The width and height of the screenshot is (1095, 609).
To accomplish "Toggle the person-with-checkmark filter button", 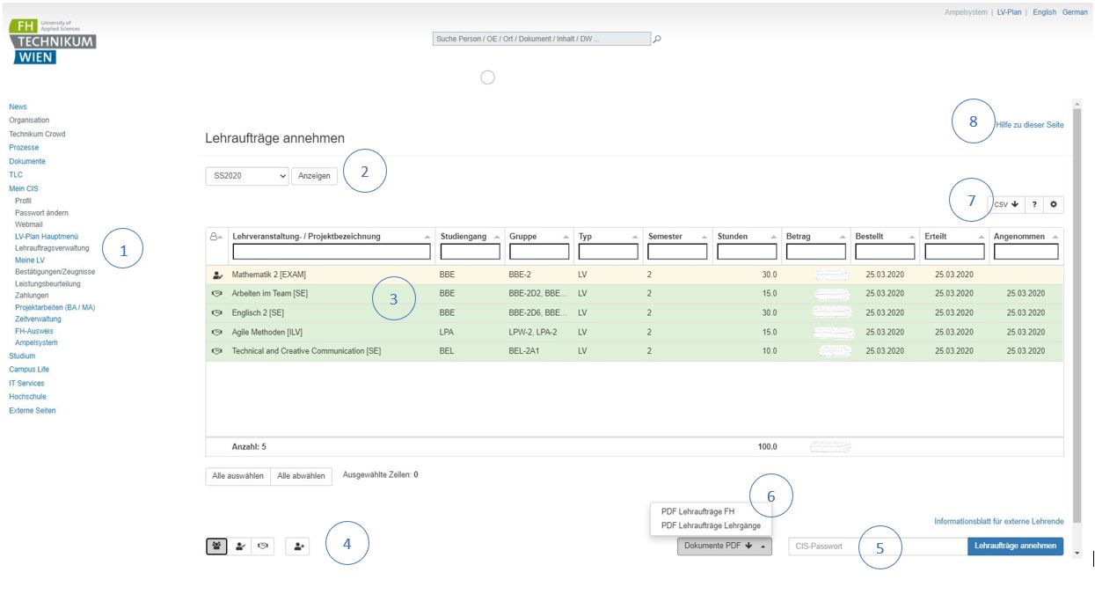I will coord(239,547).
